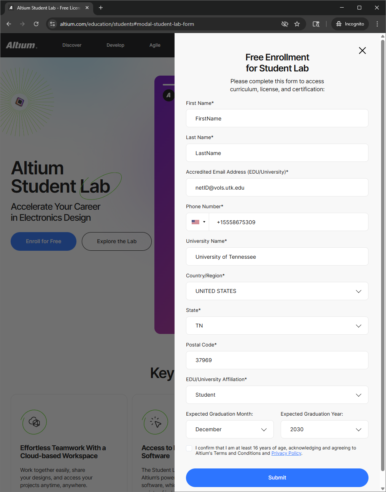The height and width of the screenshot is (492, 386).
Task: Open the State dropdown showing TN
Action: pyautogui.click(x=277, y=326)
